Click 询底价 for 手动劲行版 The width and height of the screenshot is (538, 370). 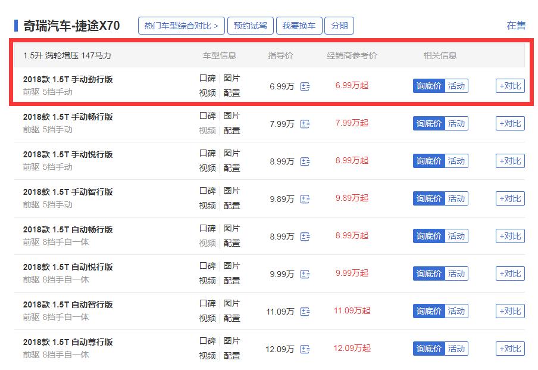pos(429,86)
